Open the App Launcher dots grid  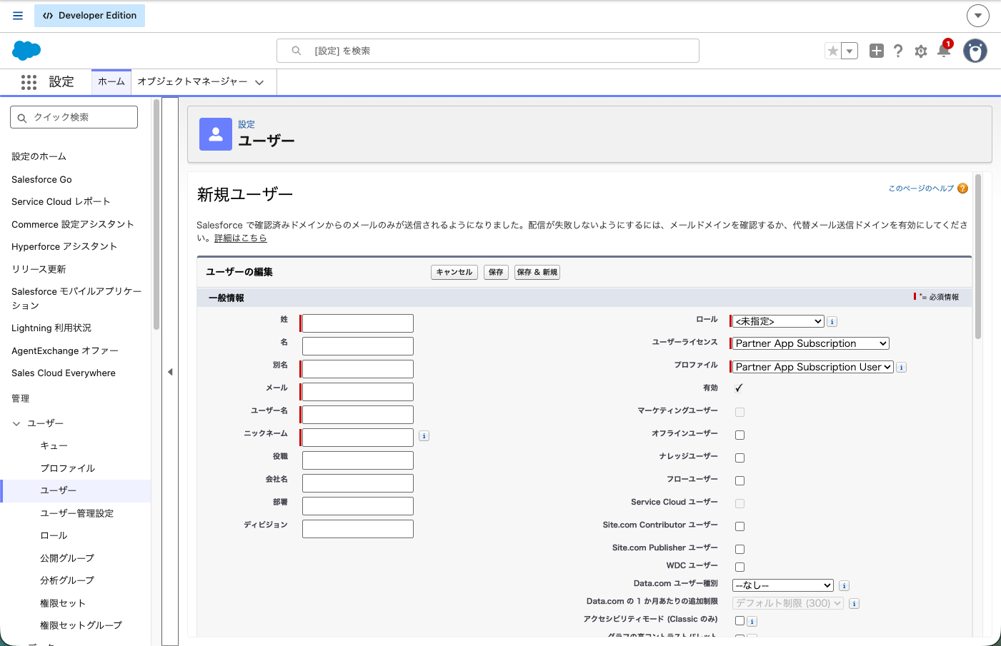[x=29, y=82]
